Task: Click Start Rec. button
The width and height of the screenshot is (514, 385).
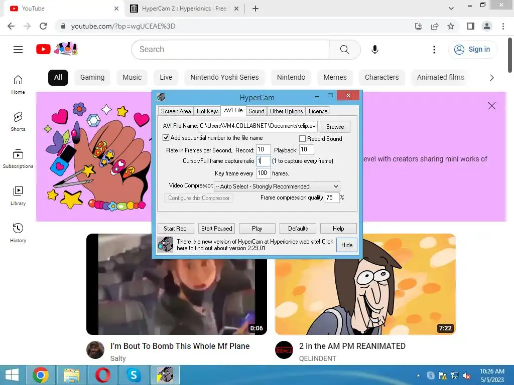Action: [176, 229]
